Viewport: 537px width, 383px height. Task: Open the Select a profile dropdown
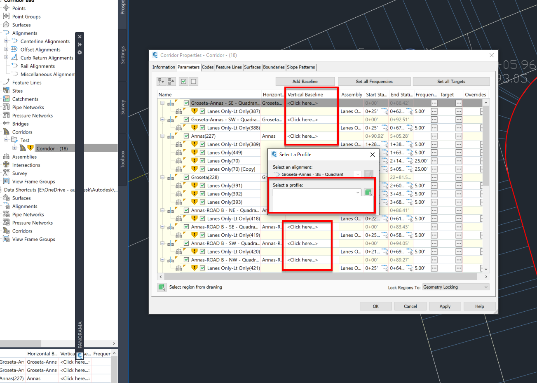pos(357,192)
